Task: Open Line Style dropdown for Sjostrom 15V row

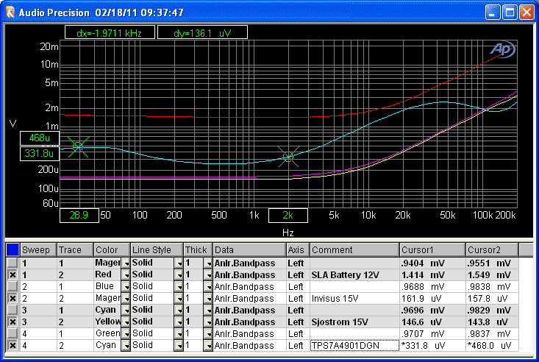Action: pyautogui.click(x=179, y=322)
